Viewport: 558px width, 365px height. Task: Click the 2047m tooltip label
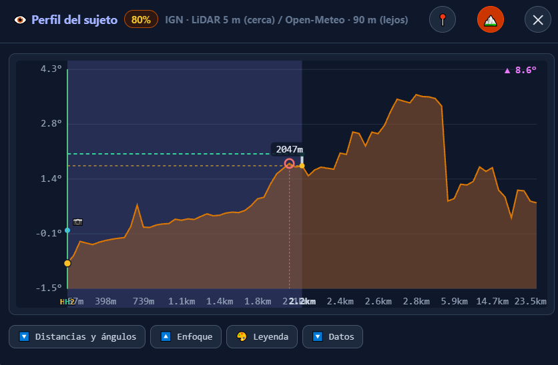click(289, 149)
